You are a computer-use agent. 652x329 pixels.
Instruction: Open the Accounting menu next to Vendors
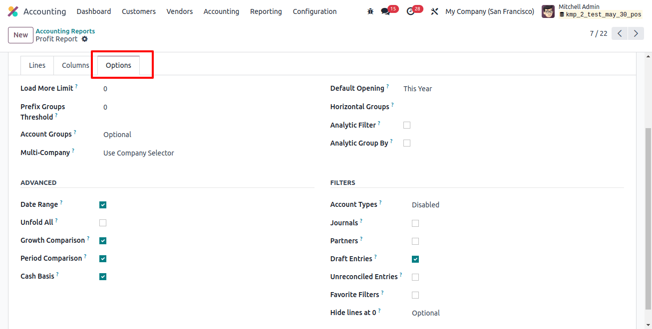pyautogui.click(x=221, y=11)
